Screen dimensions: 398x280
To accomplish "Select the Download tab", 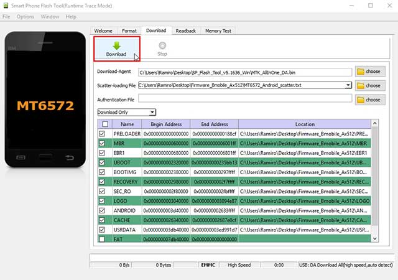I will point(156,30).
